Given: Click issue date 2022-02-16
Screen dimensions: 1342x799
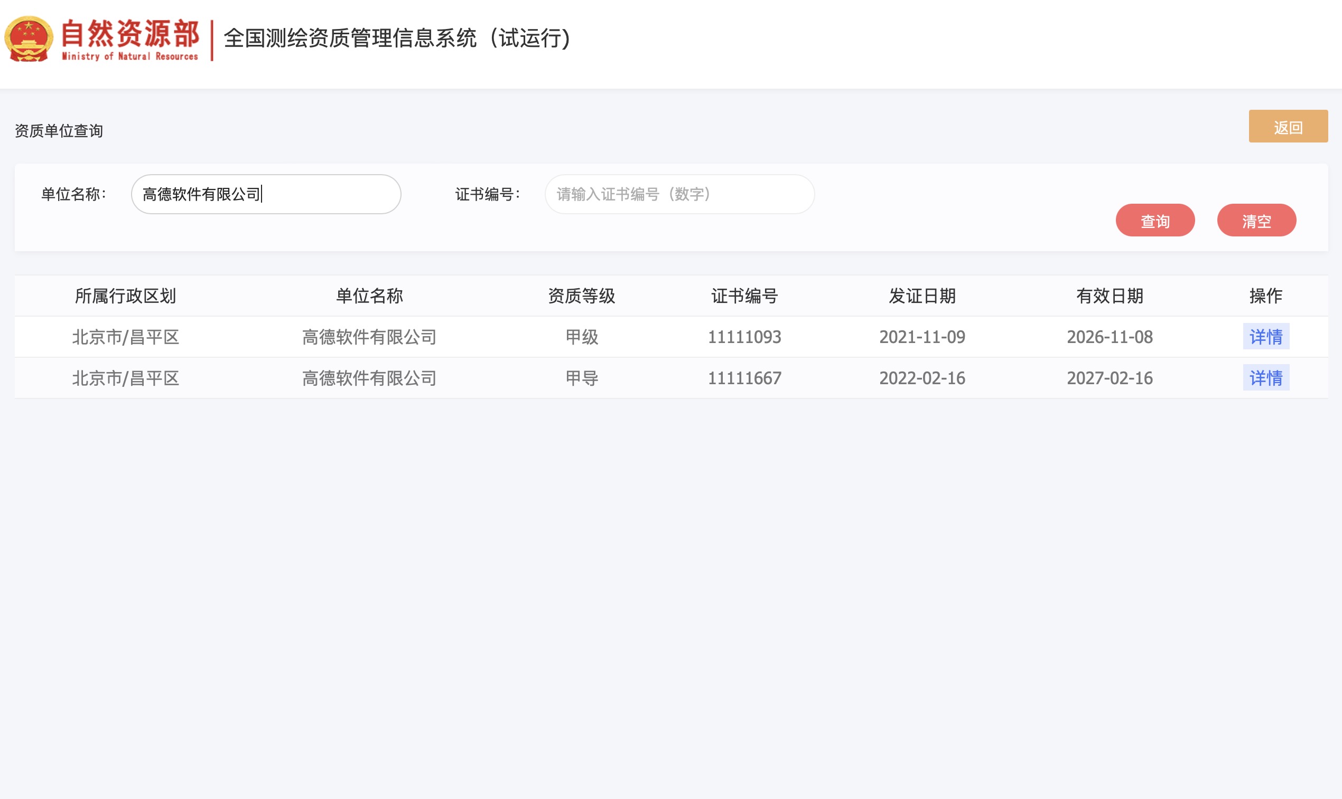Looking at the screenshot, I should (x=922, y=378).
